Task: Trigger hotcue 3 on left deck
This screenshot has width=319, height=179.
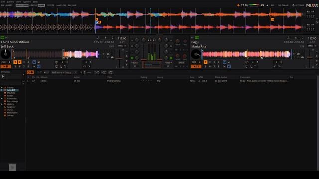Action: [x=24, y=62]
